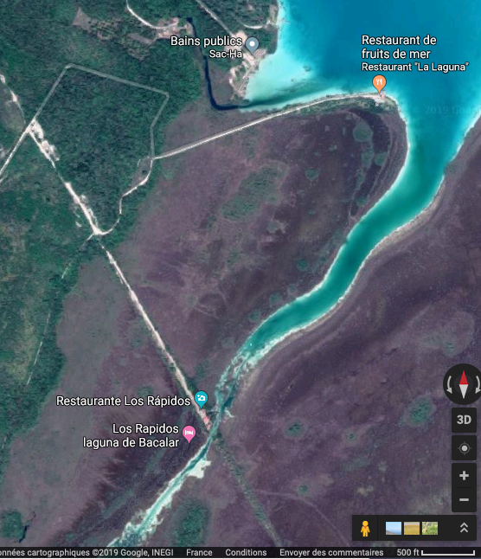Image resolution: width=481 pixels, height=559 pixels.
Task: Open the Restaurante Los Rápidos camera marker
Action: coord(201,399)
